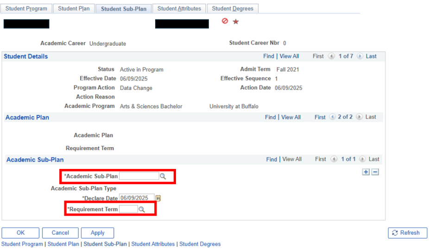This screenshot has width=429, height=250.
Task: Click the star positive service indicator icon
Action: (x=235, y=22)
